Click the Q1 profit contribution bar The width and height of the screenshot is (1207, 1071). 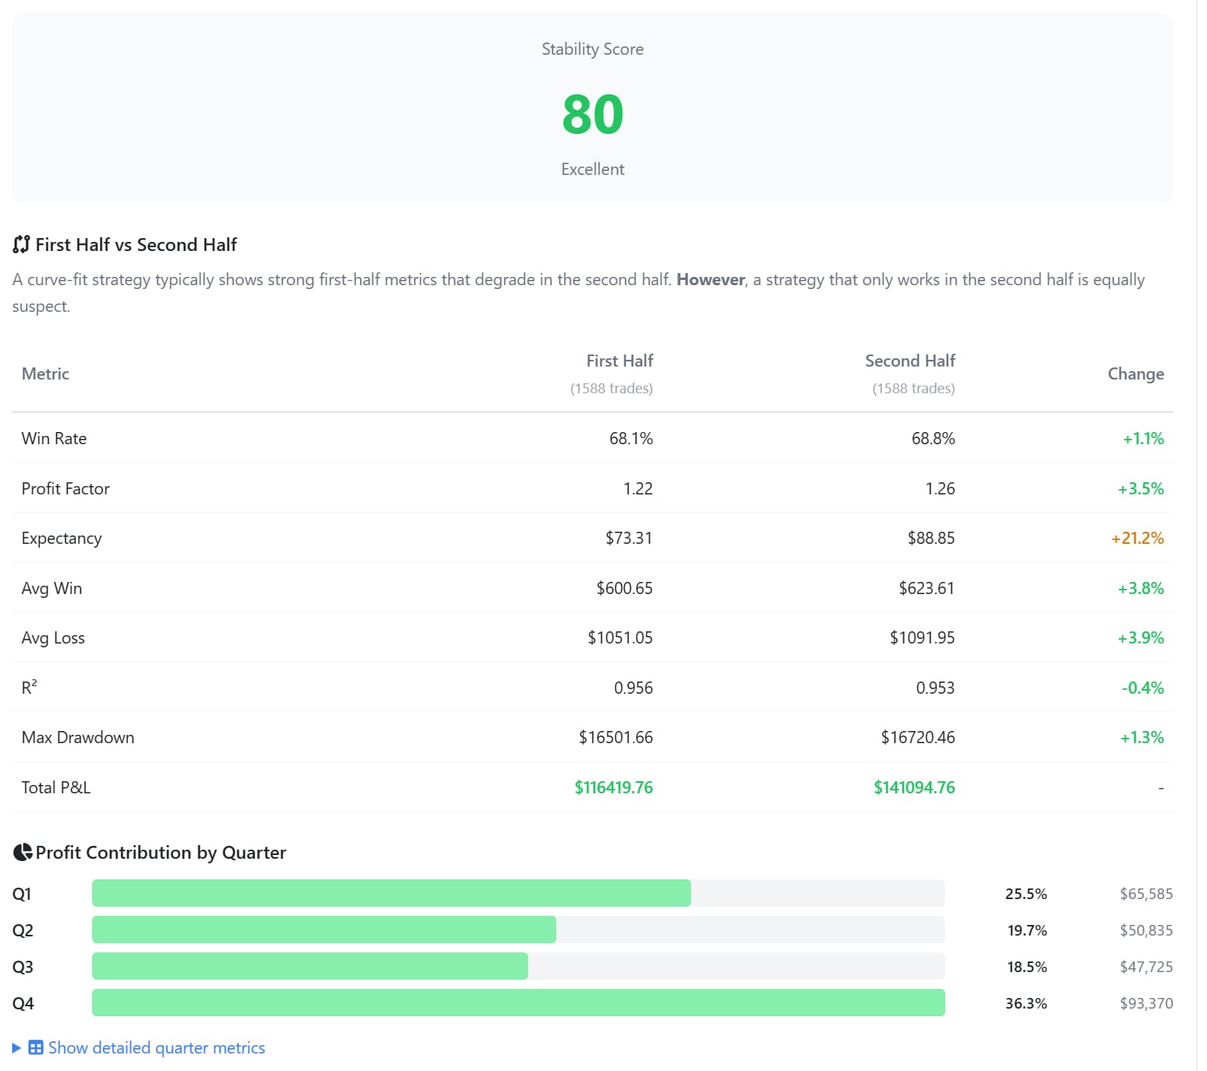[x=391, y=893]
